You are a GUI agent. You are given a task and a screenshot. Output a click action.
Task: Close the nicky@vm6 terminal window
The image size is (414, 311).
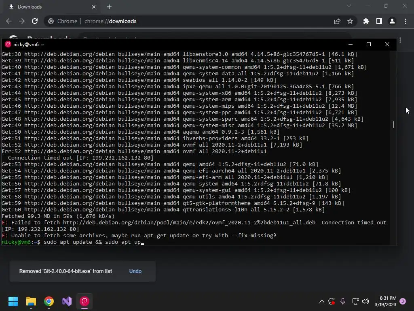click(387, 44)
